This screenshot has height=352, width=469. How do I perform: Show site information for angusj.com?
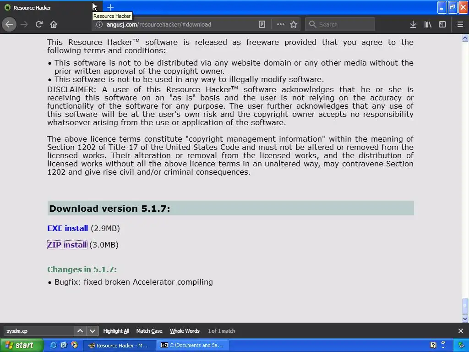[99, 25]
